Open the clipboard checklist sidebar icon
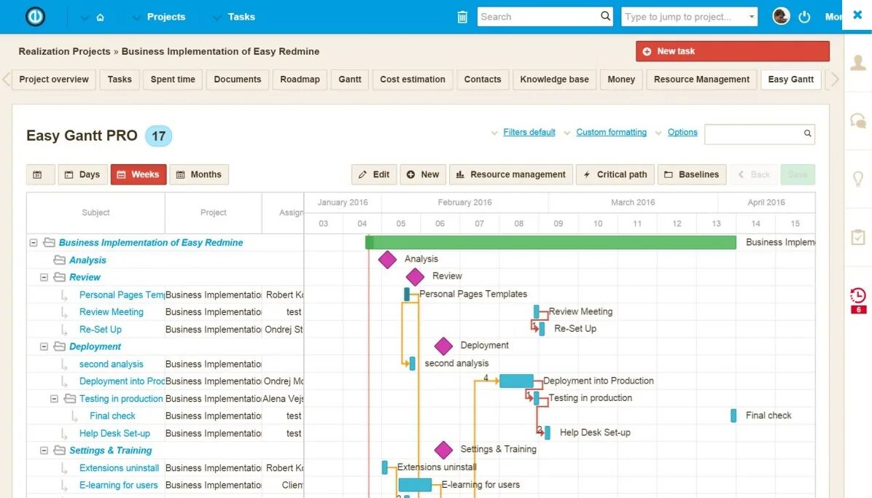 [x=858, y=237]
